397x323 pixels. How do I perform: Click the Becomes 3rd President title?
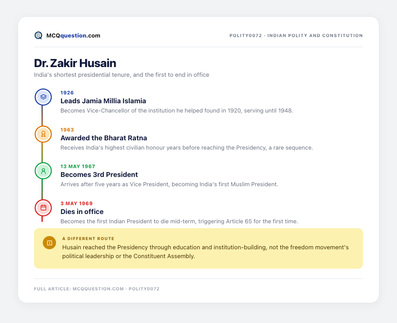99,175
